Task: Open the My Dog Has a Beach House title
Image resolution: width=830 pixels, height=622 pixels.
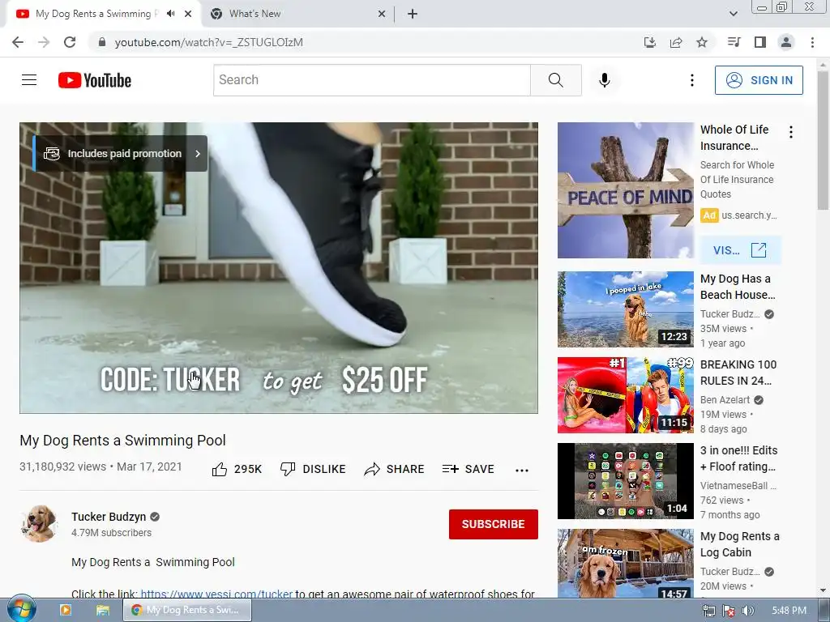Action: tap(738, 287)
